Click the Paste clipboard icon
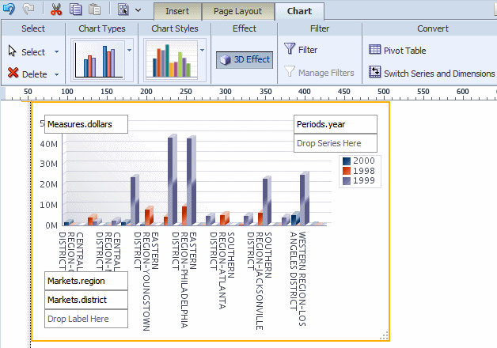Screen dimensions: 497x348 94,9
